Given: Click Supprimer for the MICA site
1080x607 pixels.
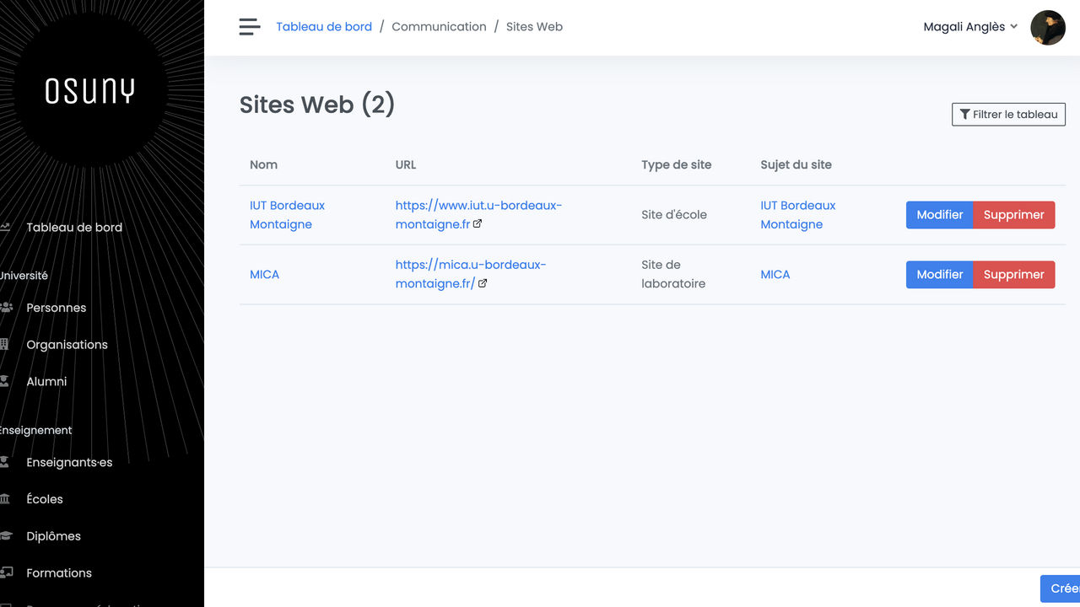Looking at the screenshot, I should [1013, 275].
